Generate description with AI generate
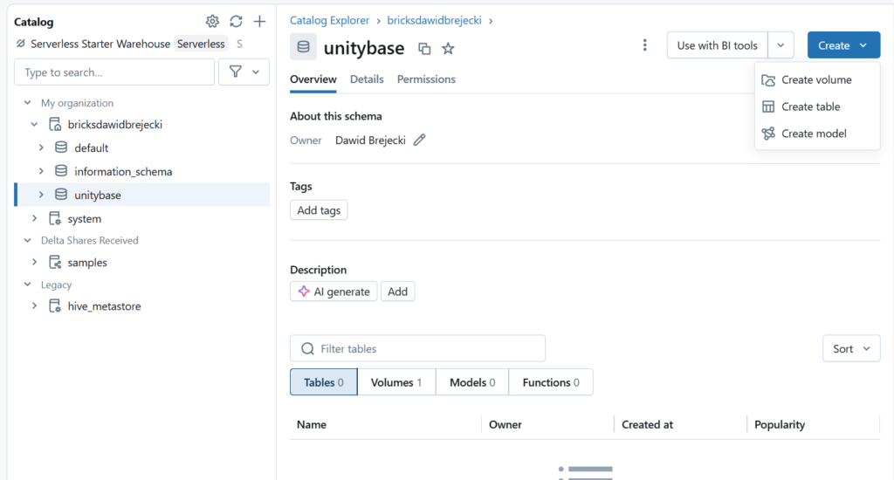Image resolution: width=894 pixels, height=480 pixels. pos(334,291)
